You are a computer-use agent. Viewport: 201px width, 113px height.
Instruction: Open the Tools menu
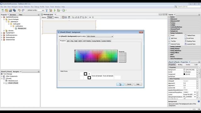coord(52,7)
